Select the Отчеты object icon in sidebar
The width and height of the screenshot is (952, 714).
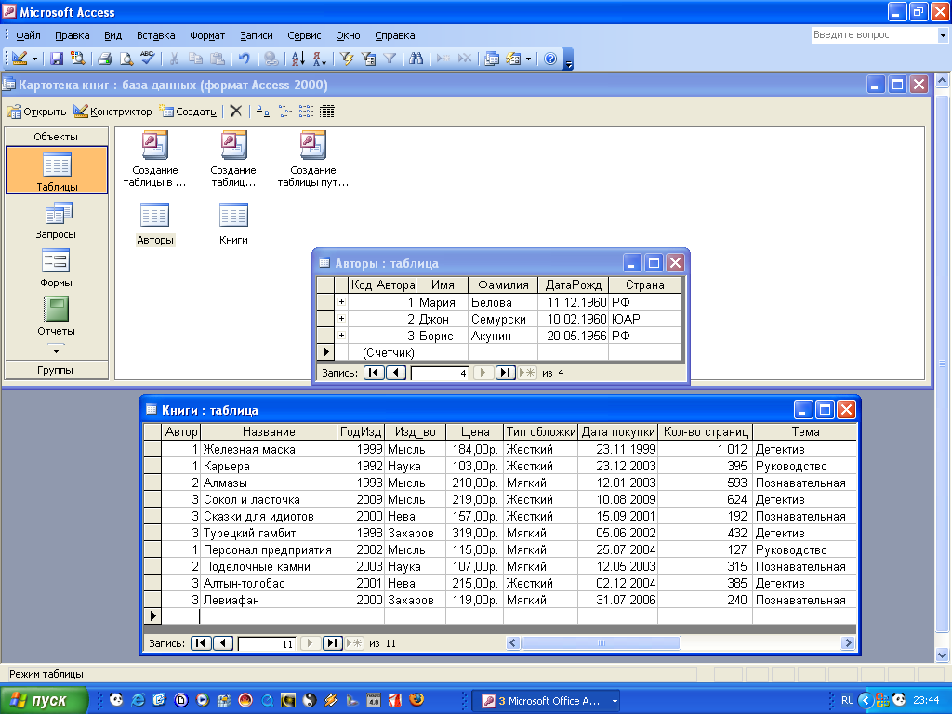[56, 310]
